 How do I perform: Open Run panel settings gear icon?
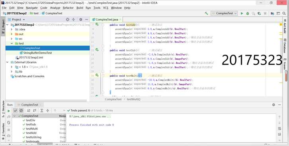click(x=274, y=105)
